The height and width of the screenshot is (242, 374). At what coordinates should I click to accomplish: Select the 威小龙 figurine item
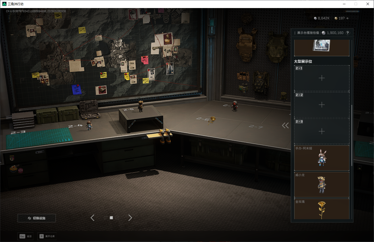pos(322,185)
